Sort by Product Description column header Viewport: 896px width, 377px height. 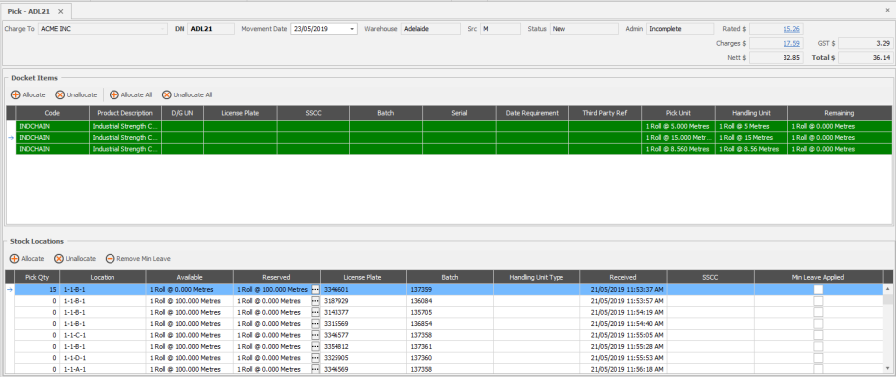(125, 113)
